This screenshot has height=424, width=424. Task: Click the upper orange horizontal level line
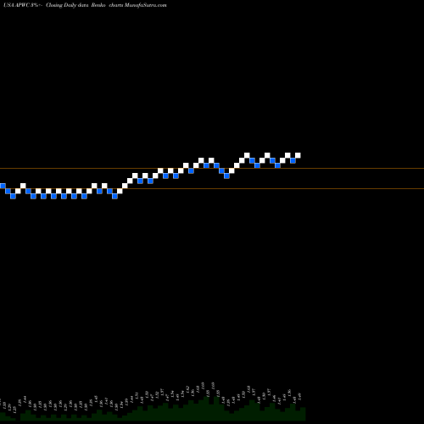pos(212,169)
